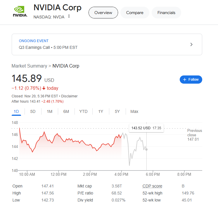Open the Compare tab

(x=135, y=13)
